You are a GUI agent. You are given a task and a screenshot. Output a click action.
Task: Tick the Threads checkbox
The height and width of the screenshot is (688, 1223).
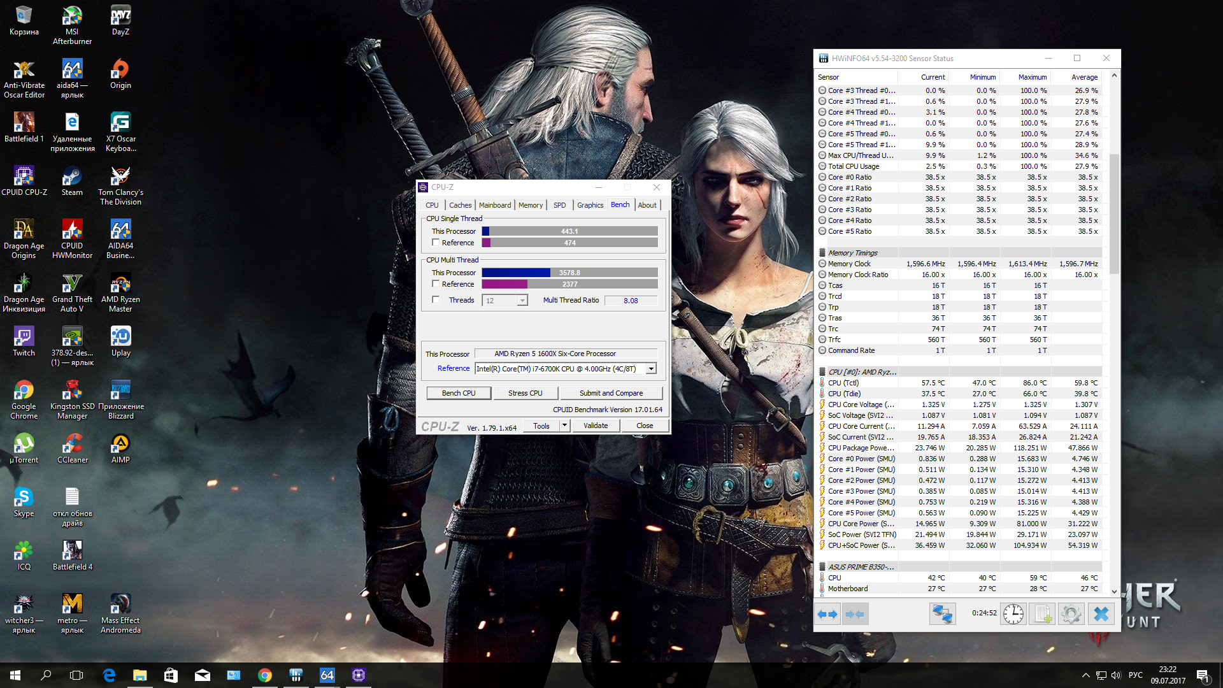click(x=436, y=300)
